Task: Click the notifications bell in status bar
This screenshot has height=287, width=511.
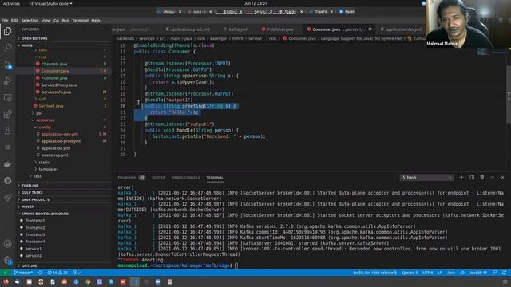Action: click(504, 273)
